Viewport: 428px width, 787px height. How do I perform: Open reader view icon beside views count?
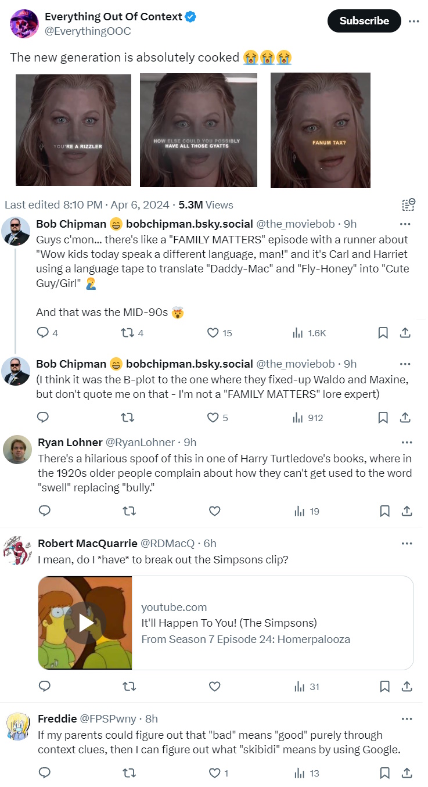coord(409,204)
